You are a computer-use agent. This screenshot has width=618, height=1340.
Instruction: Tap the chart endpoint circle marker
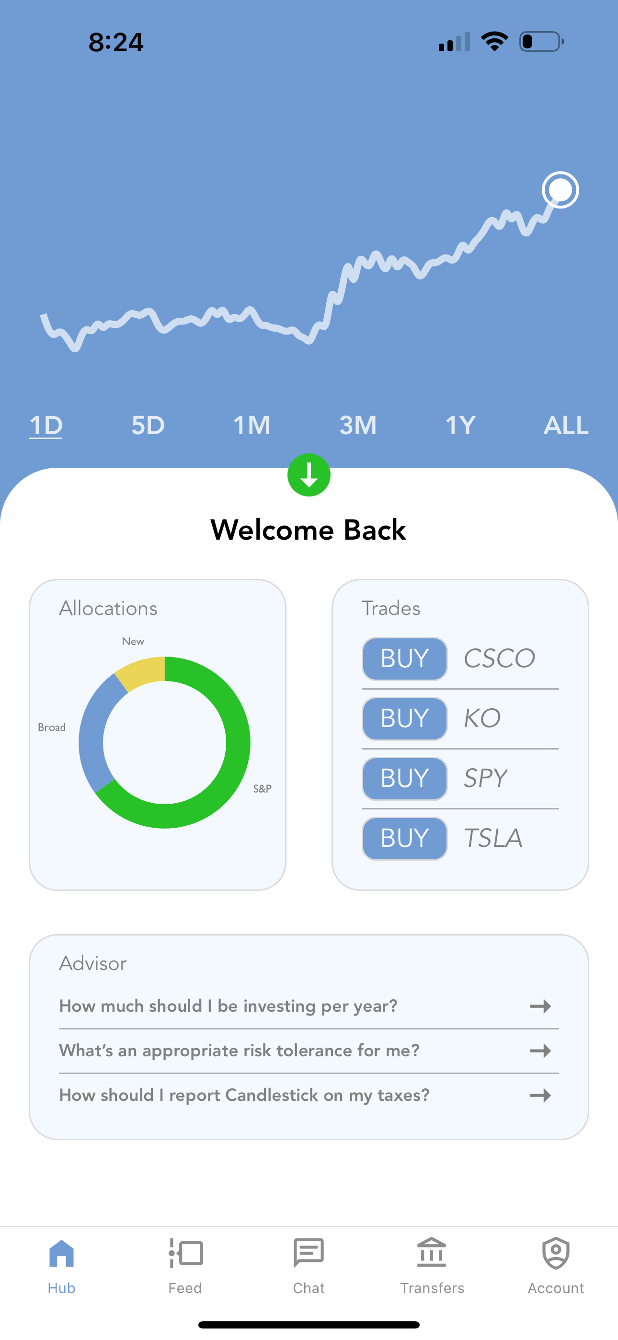[560, 191]
